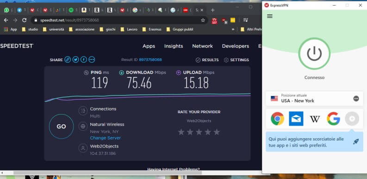Viewport: 367px width, 179px height.
Task: Go back to the previous page
Action: click(6, 20)
